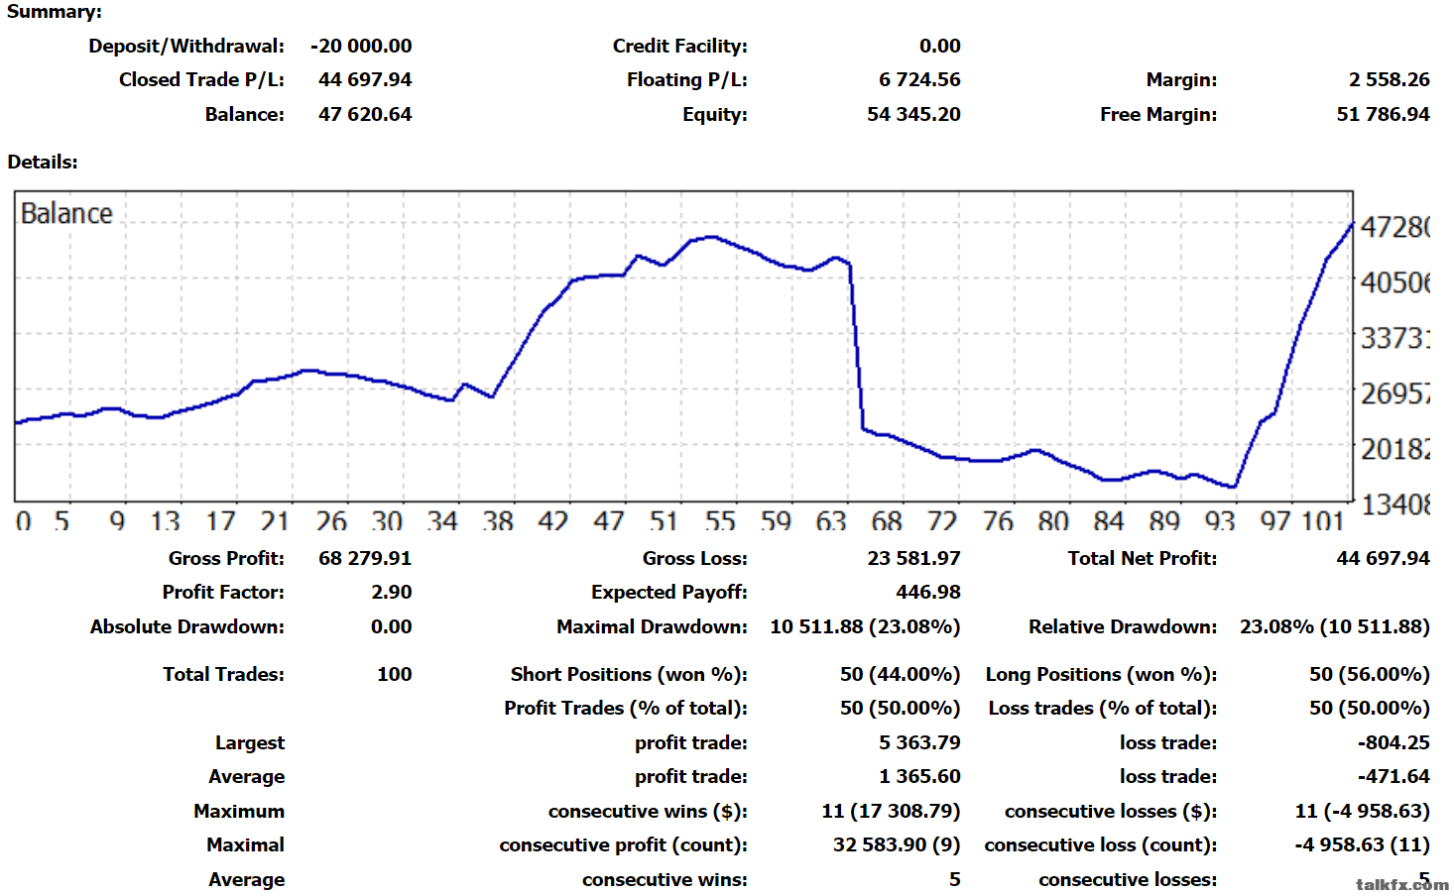The image size is (1454, 896).
Task: Click Absolute Drawdown value 0.00
Action: (x=392, y=626)
